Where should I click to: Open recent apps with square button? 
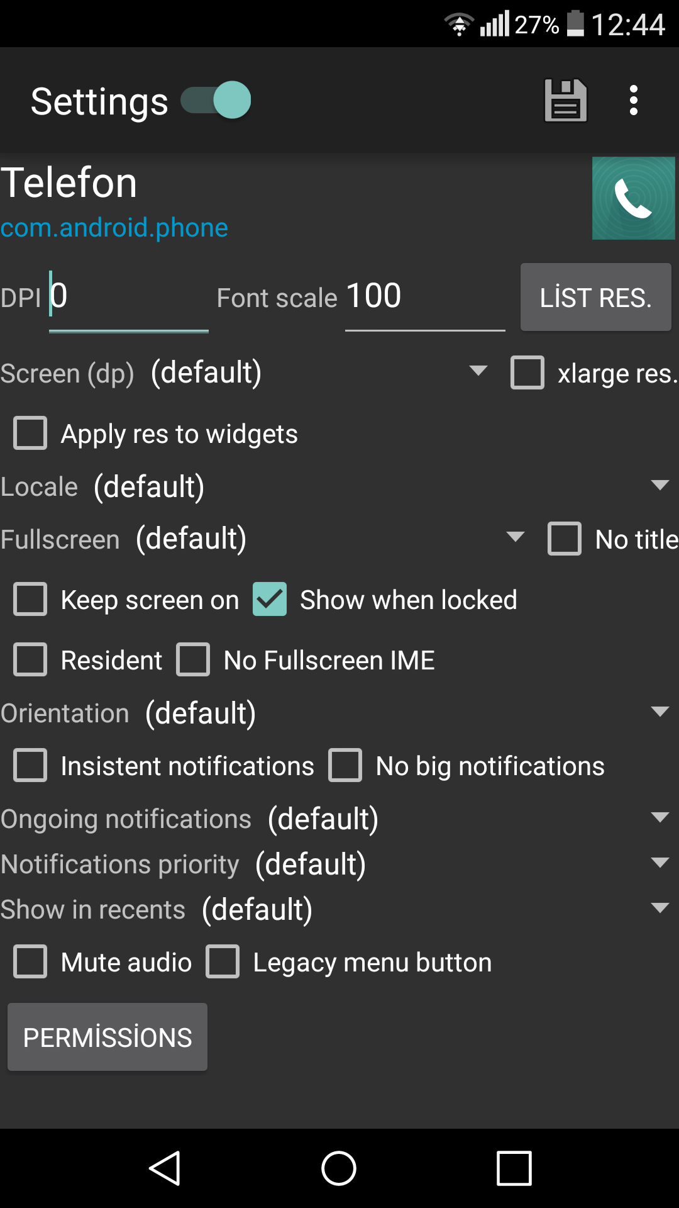(514, 1168)
